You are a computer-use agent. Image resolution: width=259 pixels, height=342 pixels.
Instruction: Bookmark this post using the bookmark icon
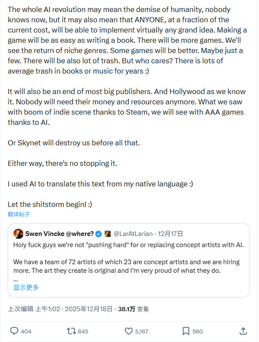click(186, 331)
